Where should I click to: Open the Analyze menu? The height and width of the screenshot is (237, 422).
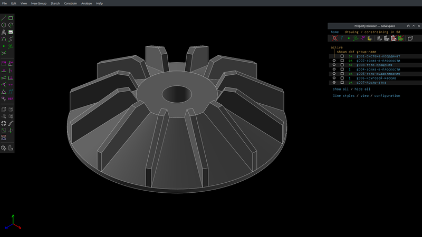(x=87, y=3)
